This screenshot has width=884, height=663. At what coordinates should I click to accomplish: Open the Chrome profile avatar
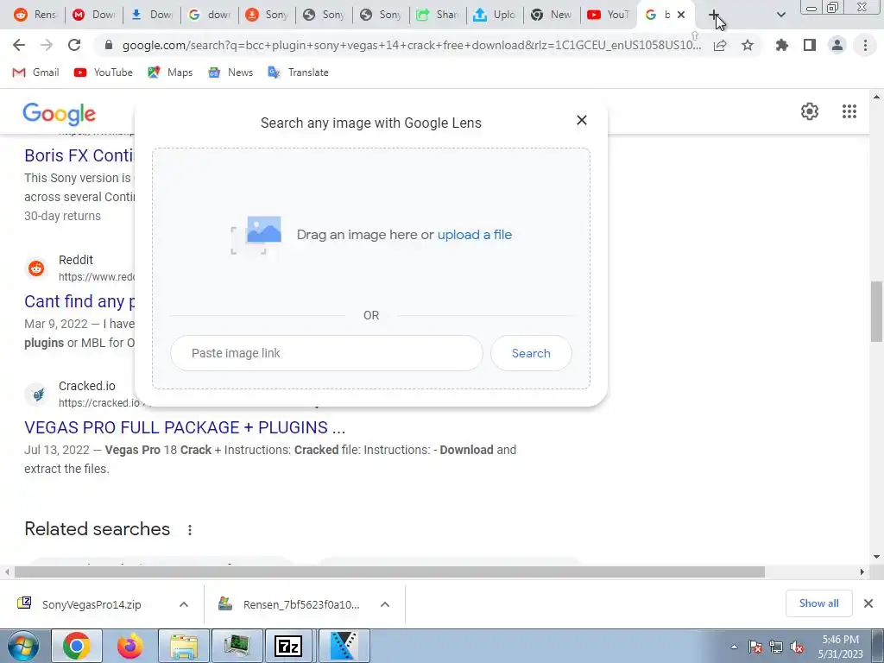tap(837, 45)
